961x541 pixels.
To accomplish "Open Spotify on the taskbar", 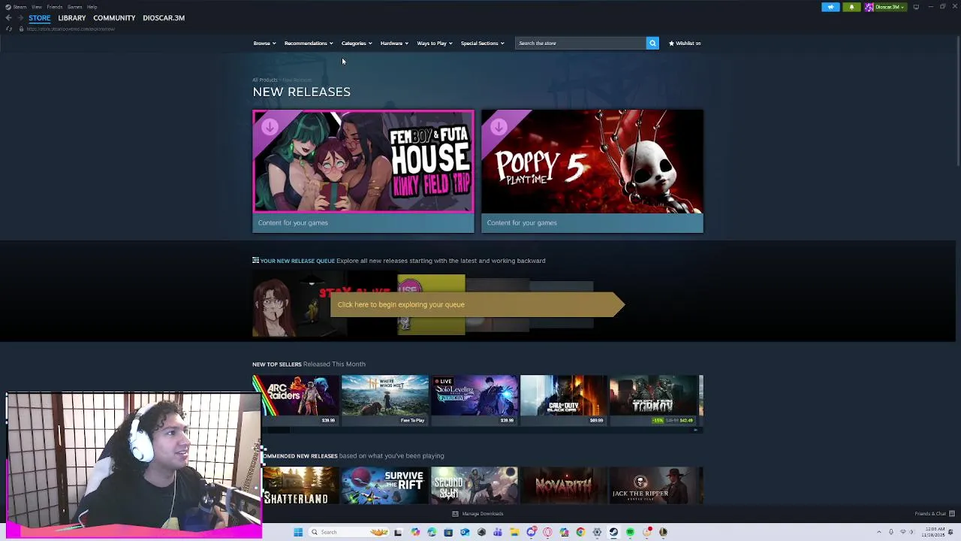I will click(630, 532).
